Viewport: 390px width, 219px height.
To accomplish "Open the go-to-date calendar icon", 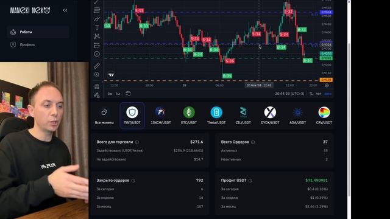I will [128, 94].
